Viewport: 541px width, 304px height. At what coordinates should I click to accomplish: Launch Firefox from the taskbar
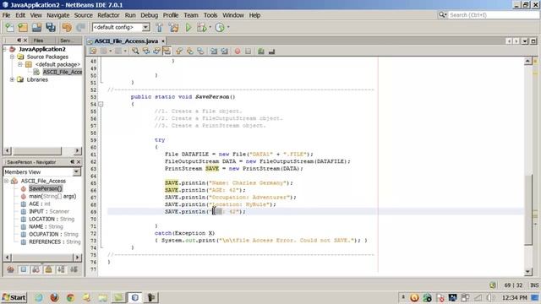[54, 297]
